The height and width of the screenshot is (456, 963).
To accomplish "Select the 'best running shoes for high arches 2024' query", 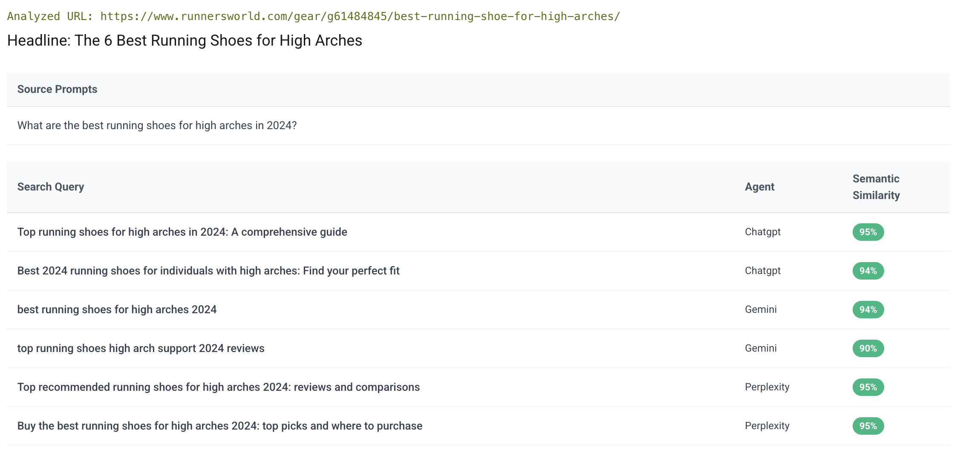I will click(117, 309).
